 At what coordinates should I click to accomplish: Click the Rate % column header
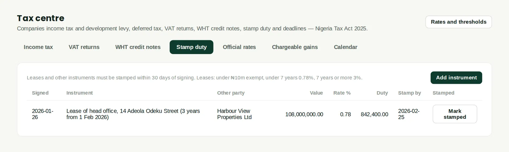(342, 93)
